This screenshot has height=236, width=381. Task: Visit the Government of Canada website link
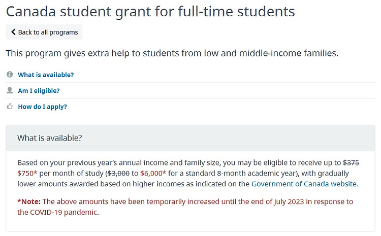pos(304,184)
